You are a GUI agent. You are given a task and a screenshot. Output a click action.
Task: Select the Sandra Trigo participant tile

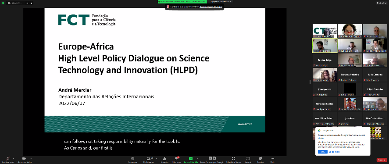click(x=325, y=60)
